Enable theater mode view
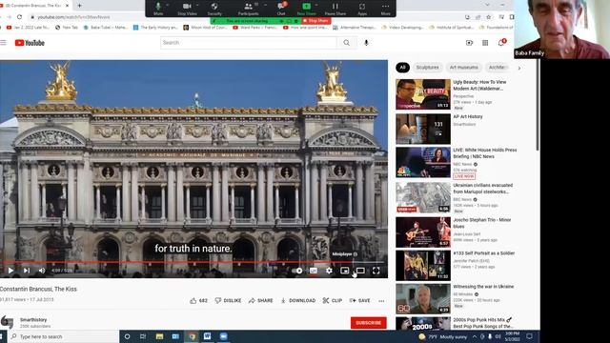610x343 pixels. pyautogui.click(x=360, y=271)
